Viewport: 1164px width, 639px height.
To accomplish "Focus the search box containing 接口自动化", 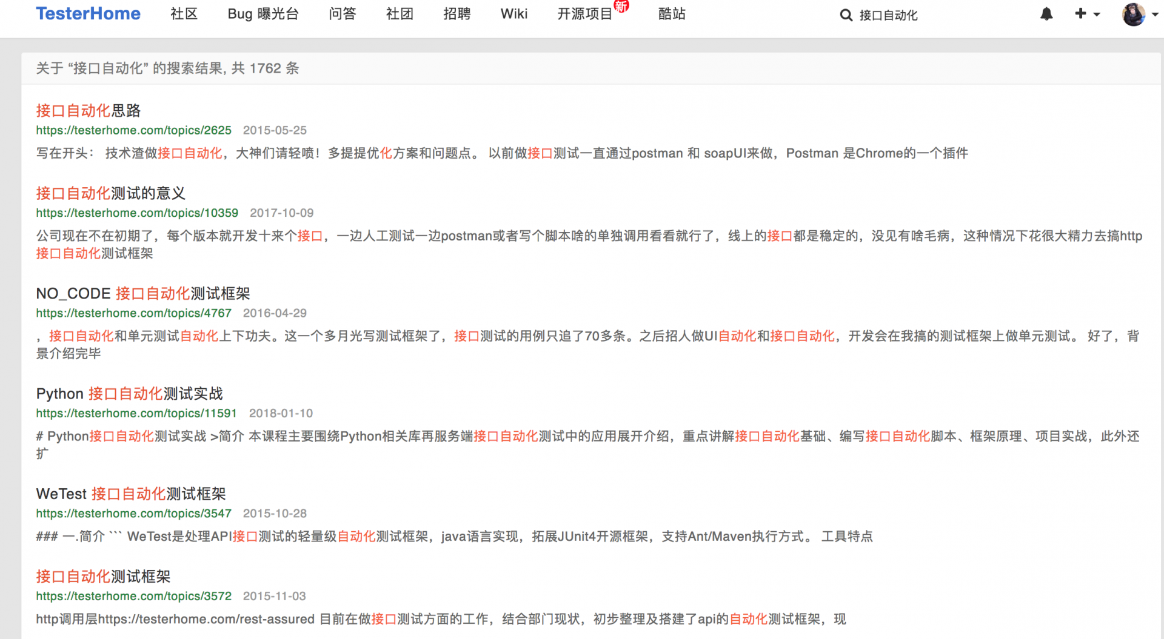I will point(889,15).
